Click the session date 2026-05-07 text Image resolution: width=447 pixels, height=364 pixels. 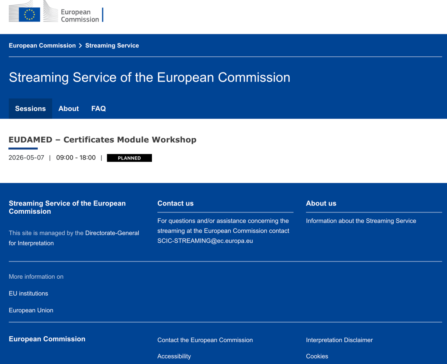coord(26,158)
